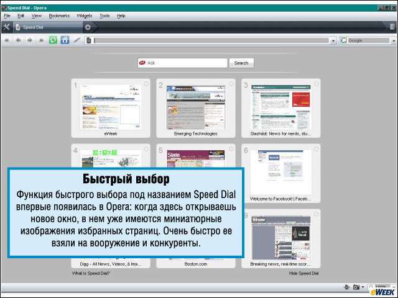Go back with the Back arrow
Screen dimensions: 398x298
click(x=18, y=40)
